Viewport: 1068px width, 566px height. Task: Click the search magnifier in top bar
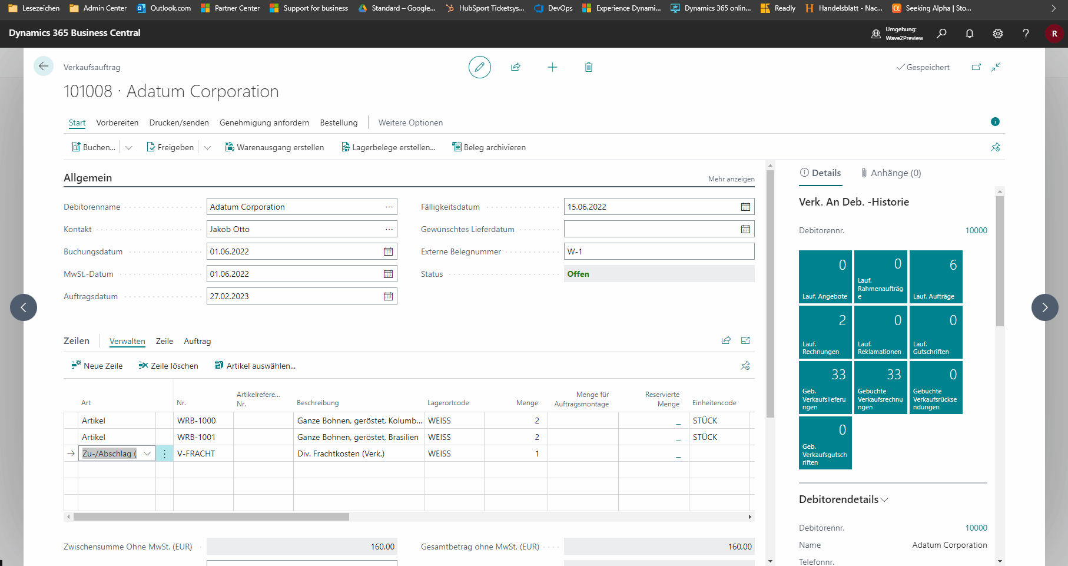[941, 34]
